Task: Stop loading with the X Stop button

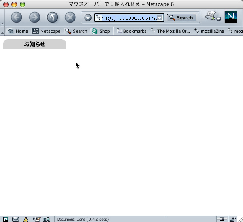Action: (70, 17)
